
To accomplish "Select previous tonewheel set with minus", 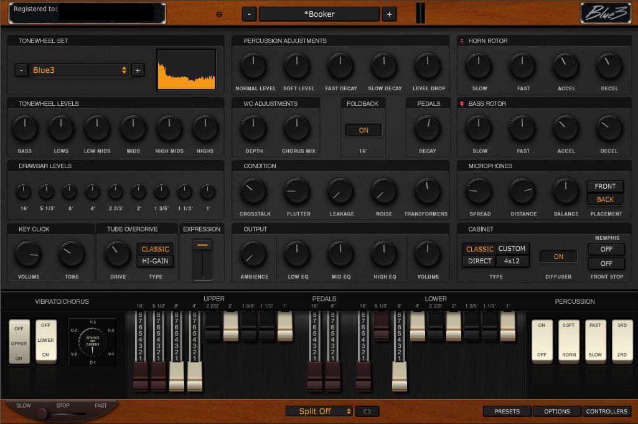I will (x=21, y=70).
